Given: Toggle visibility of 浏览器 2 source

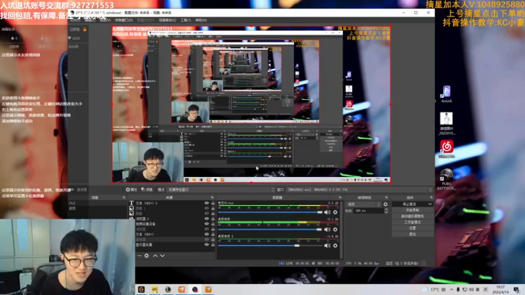Looking at the screenshot, I should (207, 219).
